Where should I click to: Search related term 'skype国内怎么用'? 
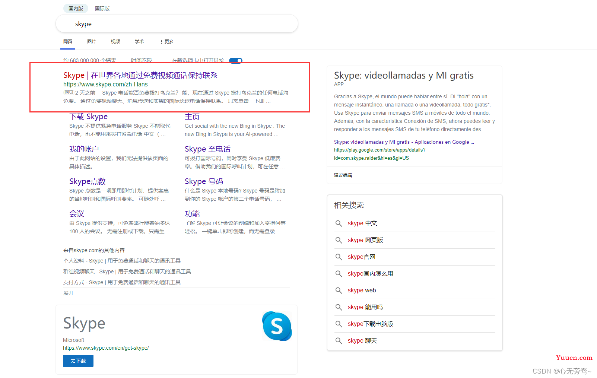[371, 274]
